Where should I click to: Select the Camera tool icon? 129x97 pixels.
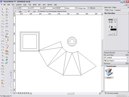pos(7,57)
